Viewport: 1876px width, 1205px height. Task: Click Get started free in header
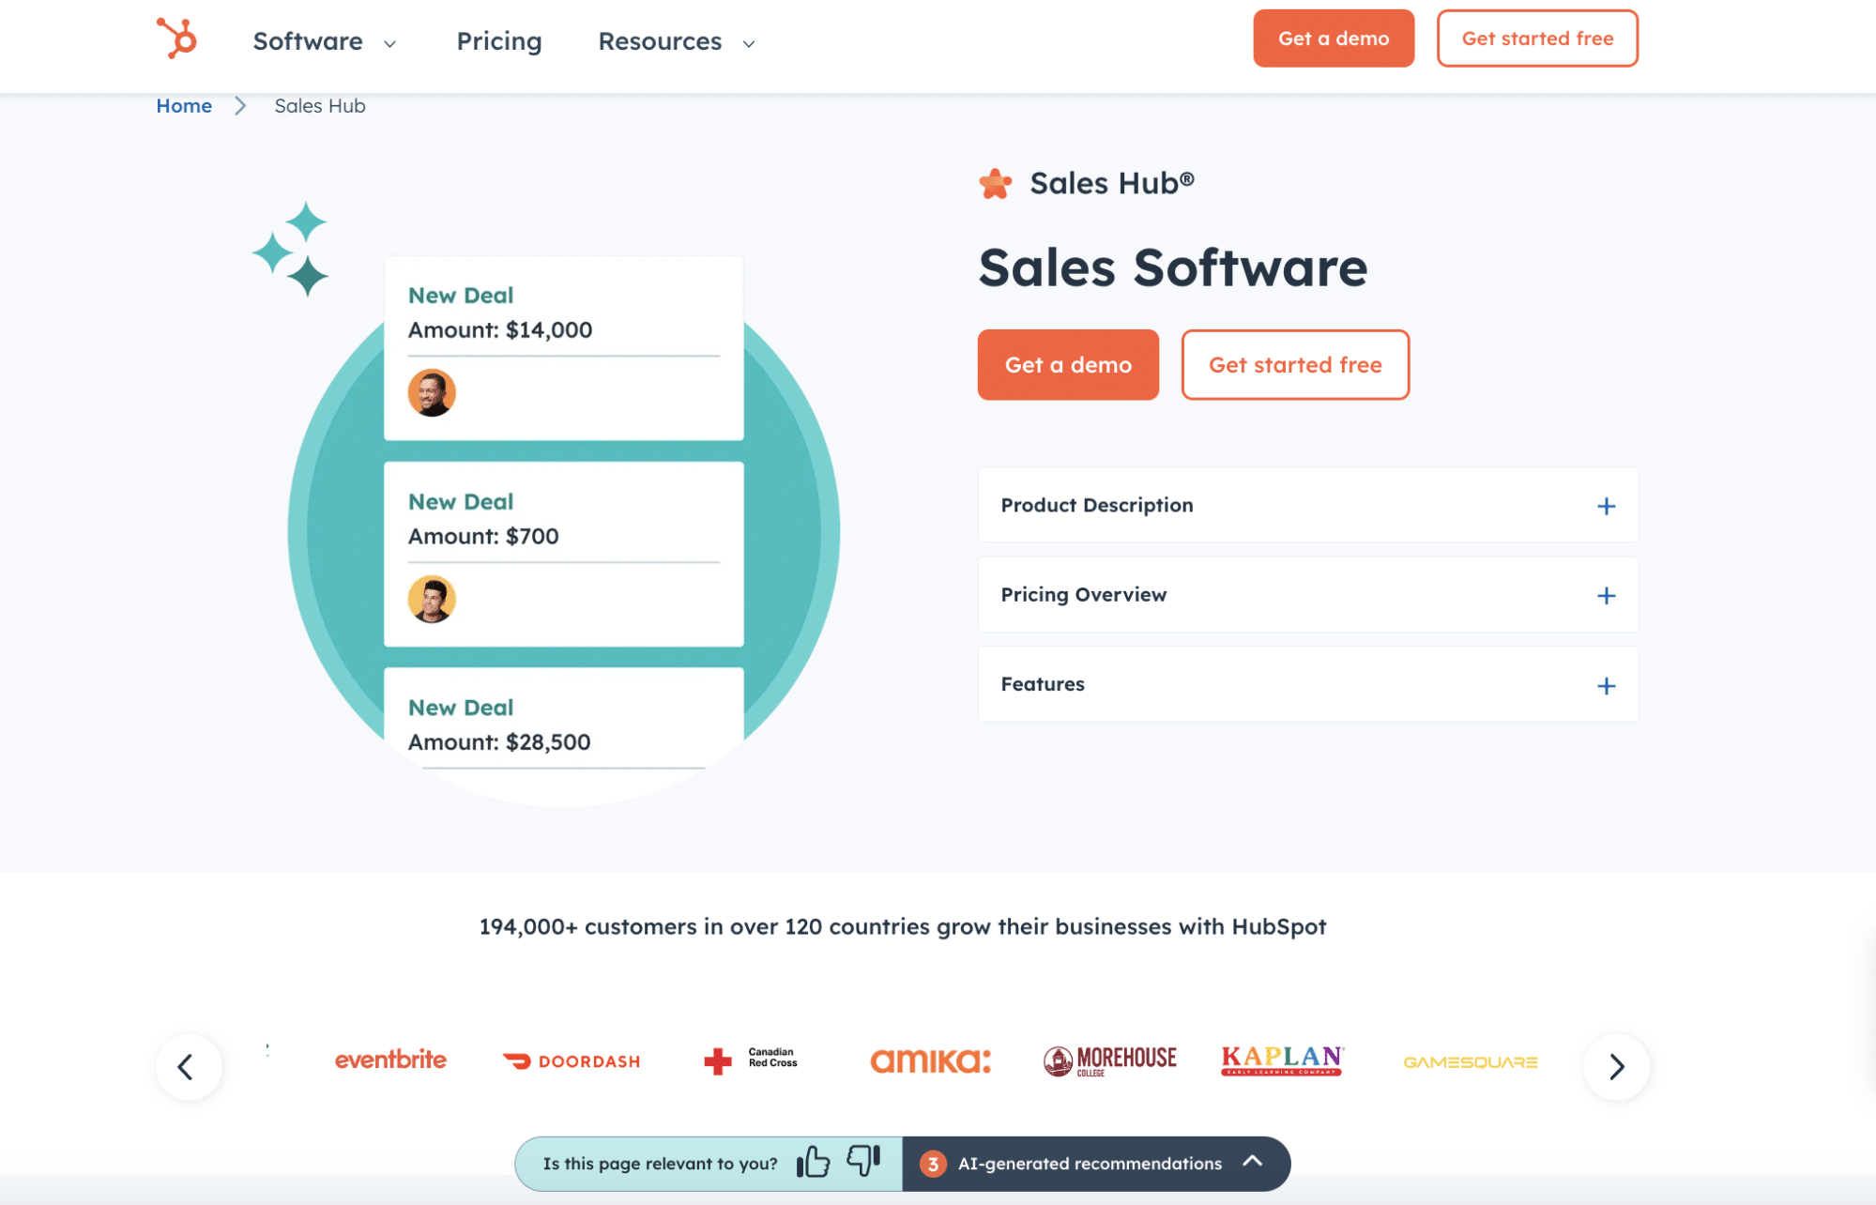coord(1537,38)
